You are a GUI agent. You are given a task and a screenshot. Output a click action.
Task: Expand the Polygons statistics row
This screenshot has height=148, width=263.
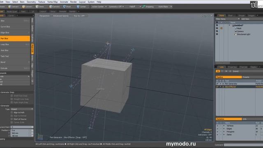coord(224,132)
